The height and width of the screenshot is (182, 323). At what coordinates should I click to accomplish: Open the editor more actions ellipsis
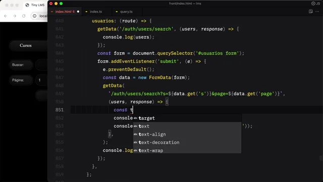point(317,12)
